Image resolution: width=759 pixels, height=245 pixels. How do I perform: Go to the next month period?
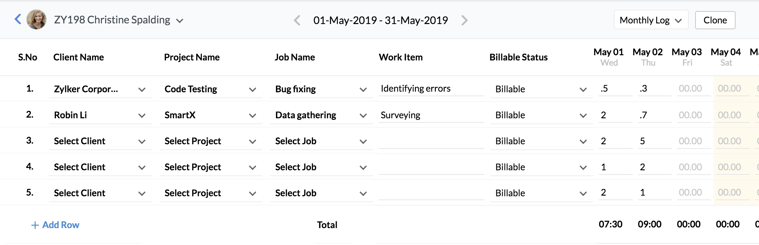[x=464, y=20]
